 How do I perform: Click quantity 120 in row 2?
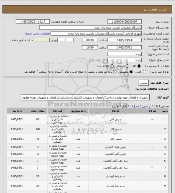coord(37,129)
